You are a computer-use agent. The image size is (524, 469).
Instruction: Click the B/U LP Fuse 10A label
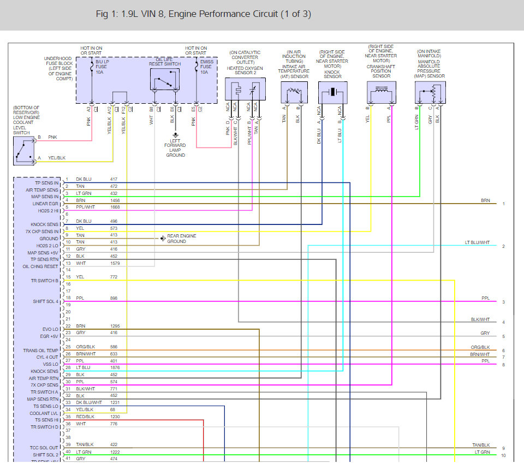pos(102,67)
